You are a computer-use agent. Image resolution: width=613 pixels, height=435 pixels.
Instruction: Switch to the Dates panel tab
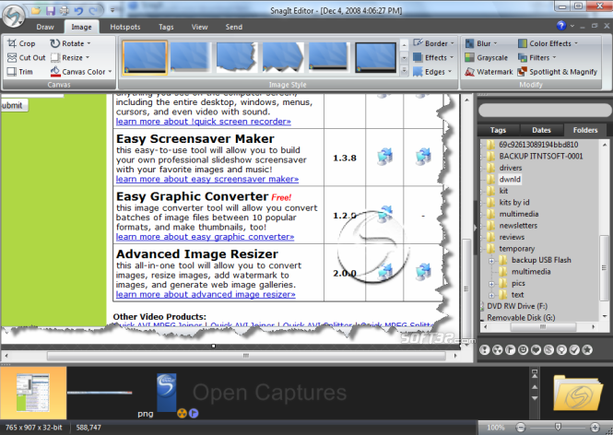(x=541, y=130)
